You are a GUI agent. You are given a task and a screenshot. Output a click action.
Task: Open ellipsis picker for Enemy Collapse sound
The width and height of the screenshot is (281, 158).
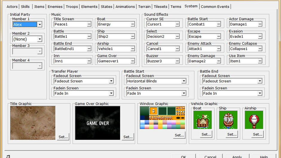260,49
